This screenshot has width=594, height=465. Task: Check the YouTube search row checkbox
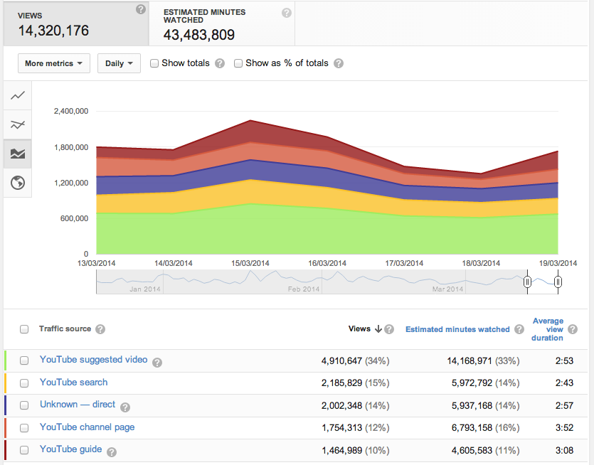(x=24, y=383)
